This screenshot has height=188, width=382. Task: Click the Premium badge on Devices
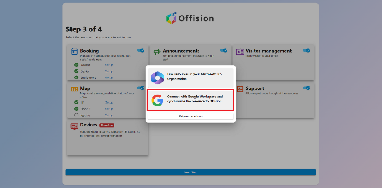[107, 125]
